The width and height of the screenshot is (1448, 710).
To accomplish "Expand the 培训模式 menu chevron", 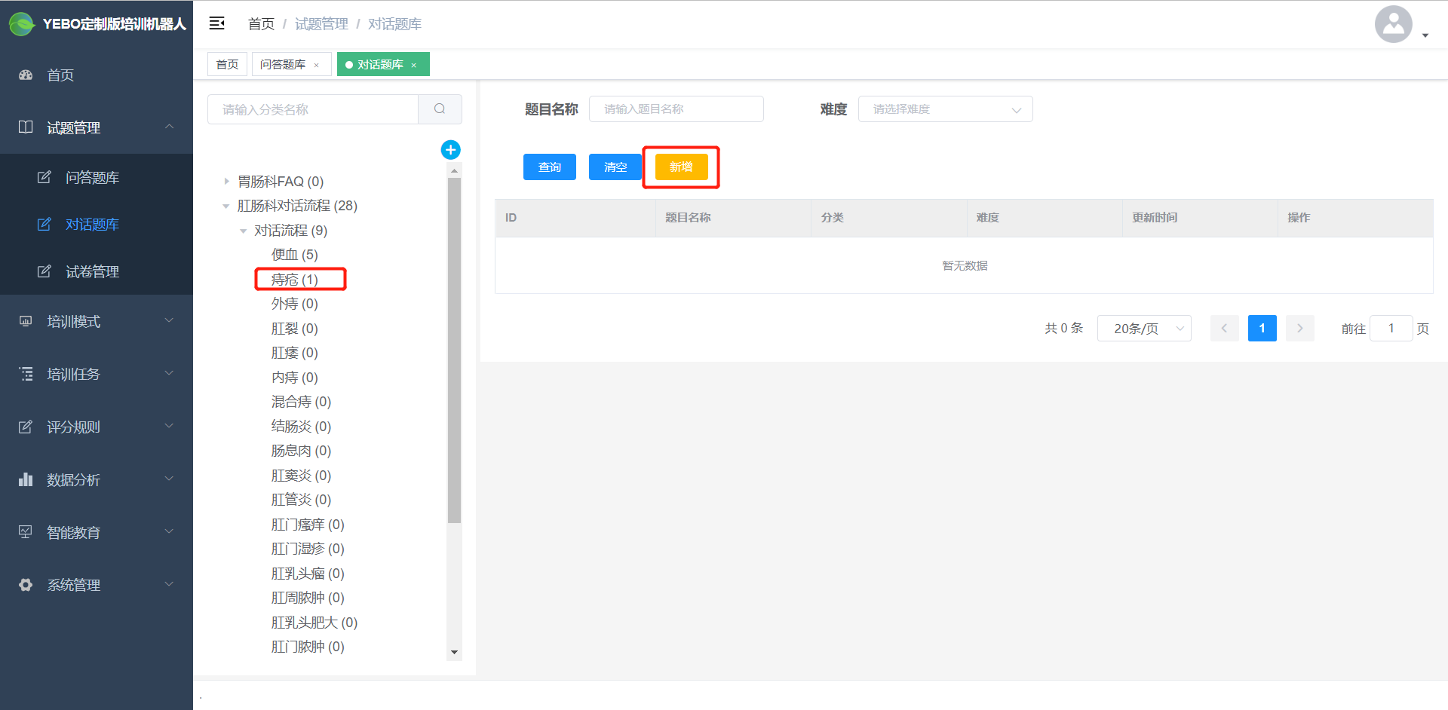I will [169, 320].
